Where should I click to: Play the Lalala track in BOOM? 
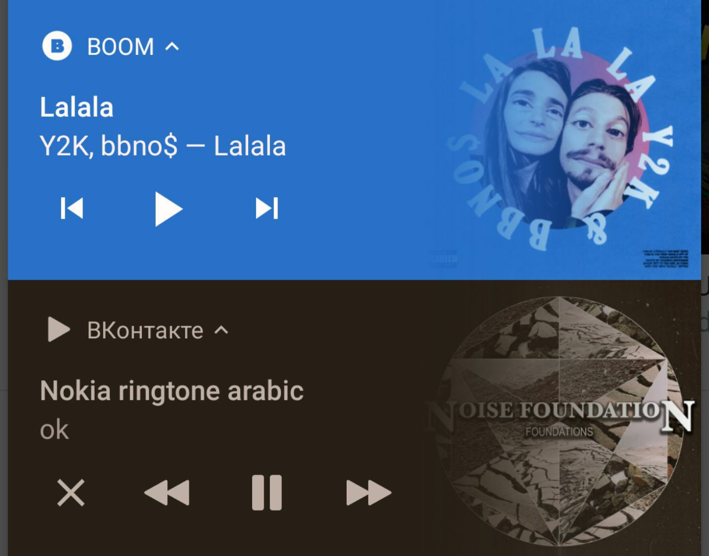[x=168, y=209]
